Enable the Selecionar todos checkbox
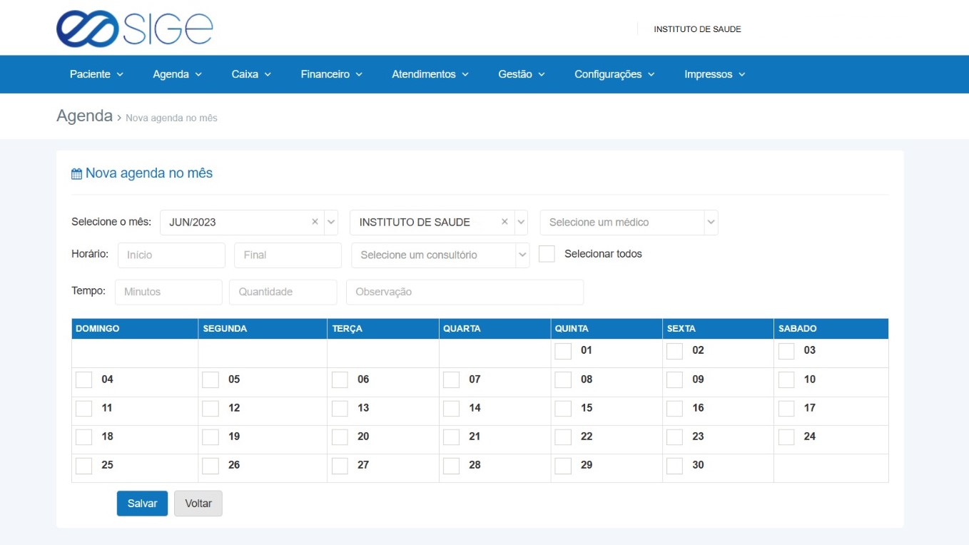Image resolution: width=969 pixels, height=545 pixels. tap(547, 254)
